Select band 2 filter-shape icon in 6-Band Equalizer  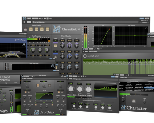(x=55, y=51)
